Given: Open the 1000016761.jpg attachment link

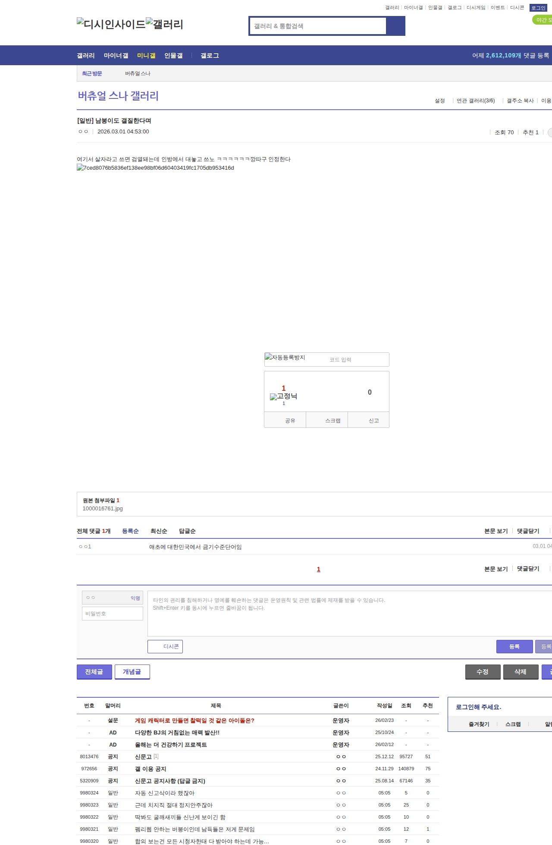Looking at the screenshot, I should click(103, 509).
